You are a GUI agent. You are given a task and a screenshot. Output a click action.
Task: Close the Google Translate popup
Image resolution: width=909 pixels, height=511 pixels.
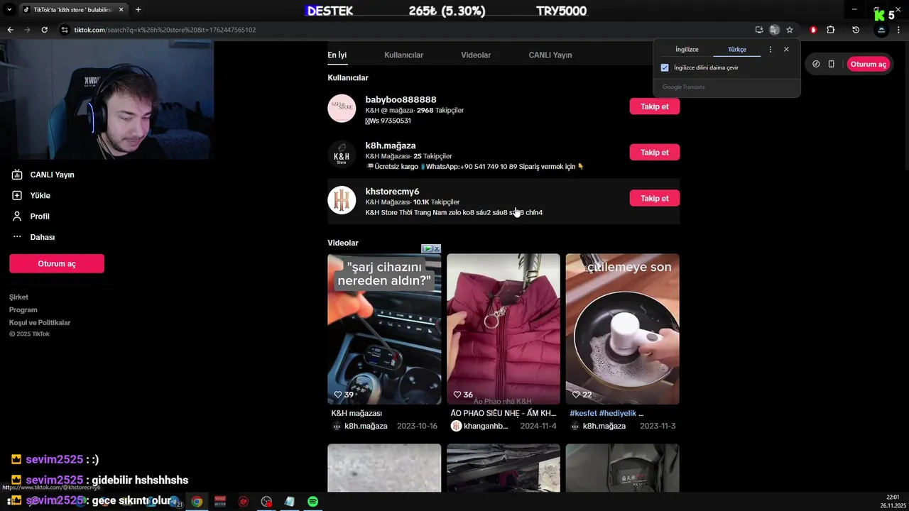[786, 50]
